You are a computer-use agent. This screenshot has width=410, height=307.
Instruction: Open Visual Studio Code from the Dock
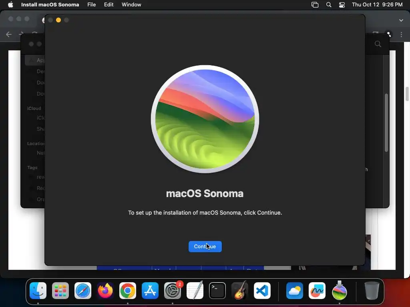[262, 291]
